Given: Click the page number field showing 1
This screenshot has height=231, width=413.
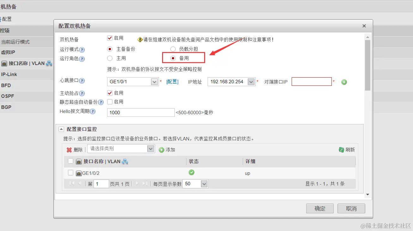Looking at the screenshot, I should pos(101,184).
